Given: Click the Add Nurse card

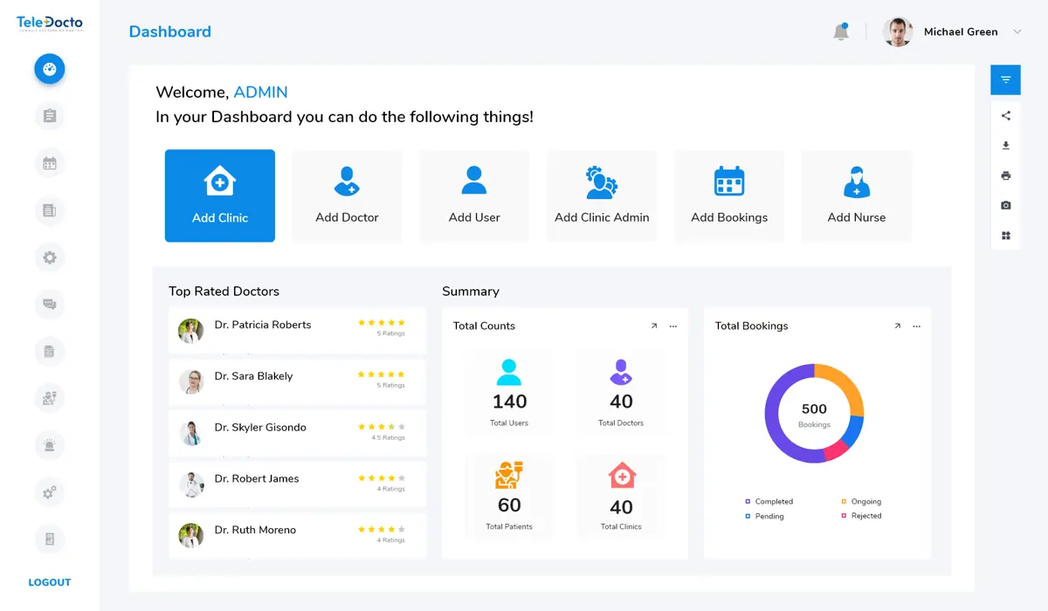Looking at the screenshot, I should [x=857, y=196].
